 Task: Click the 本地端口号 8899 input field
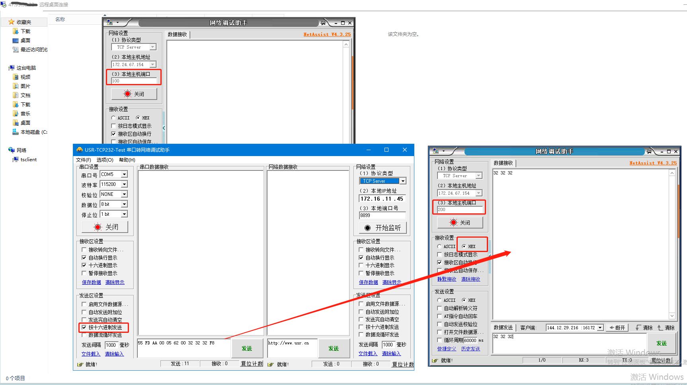pos(382,215)
